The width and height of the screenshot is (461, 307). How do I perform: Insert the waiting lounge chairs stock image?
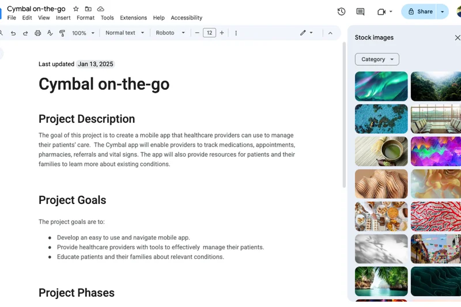436,119
